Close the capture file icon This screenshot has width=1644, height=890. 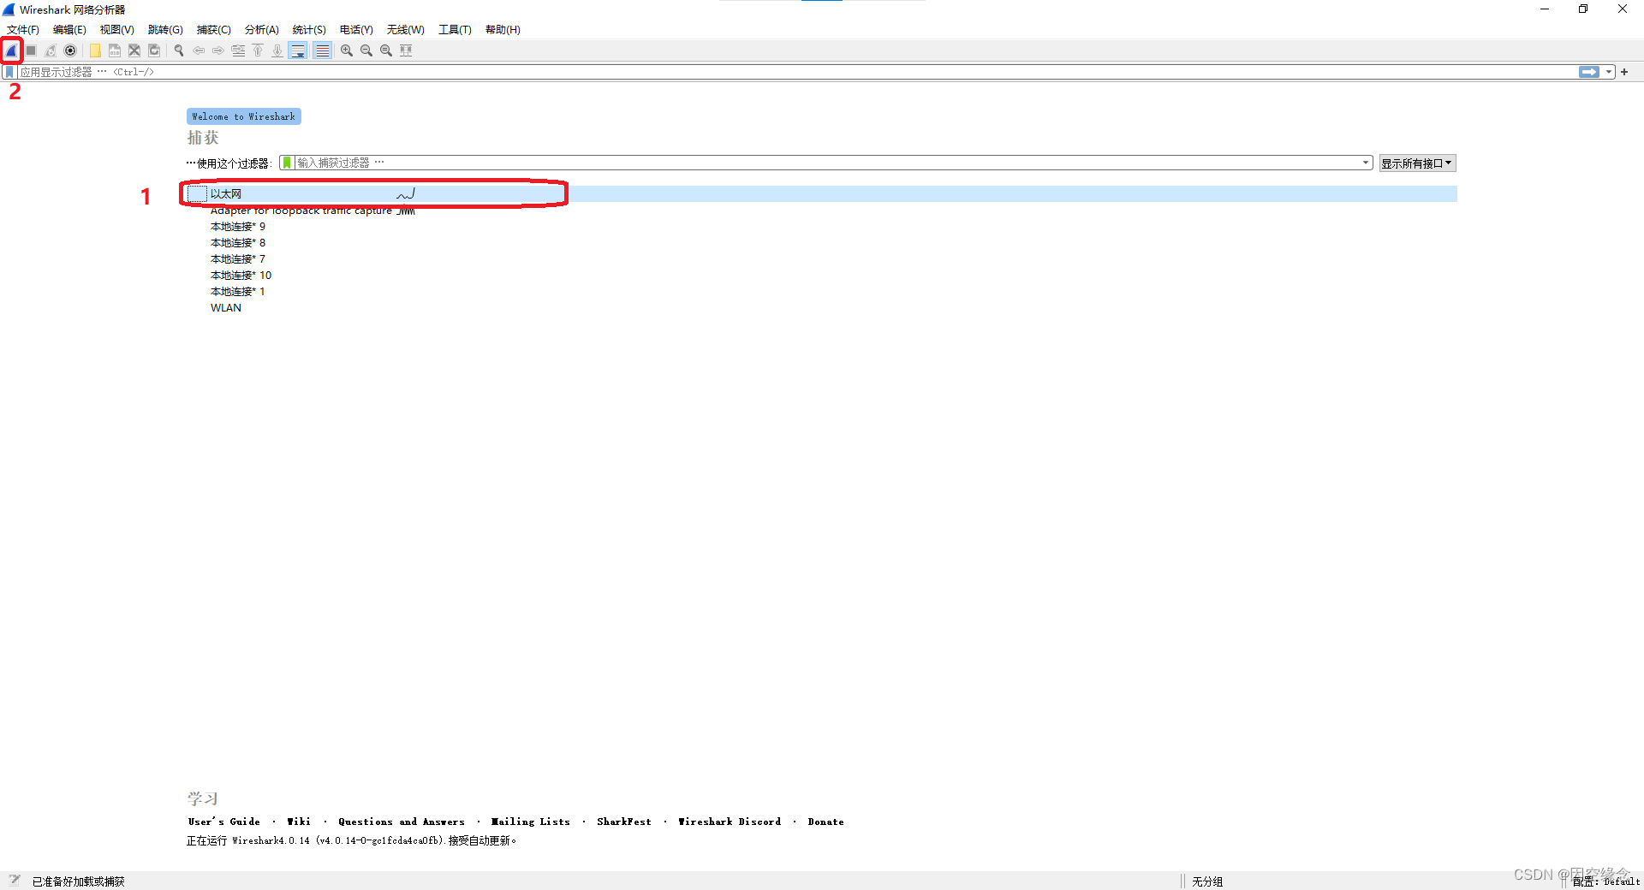point(134,50)
